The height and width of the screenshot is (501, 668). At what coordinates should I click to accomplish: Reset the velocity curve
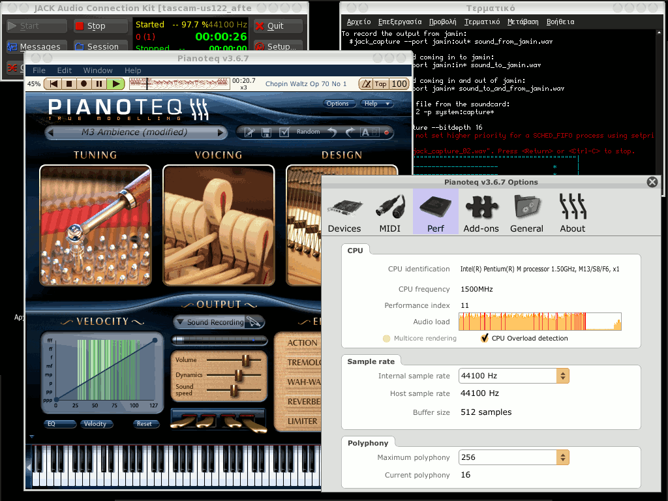click(145, 424)
